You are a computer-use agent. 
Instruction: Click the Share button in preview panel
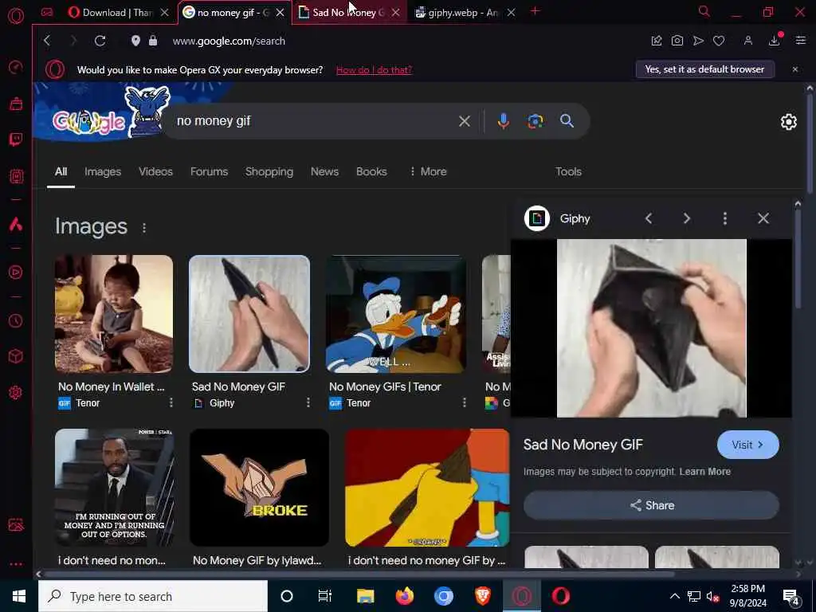(x=651, y=505)
